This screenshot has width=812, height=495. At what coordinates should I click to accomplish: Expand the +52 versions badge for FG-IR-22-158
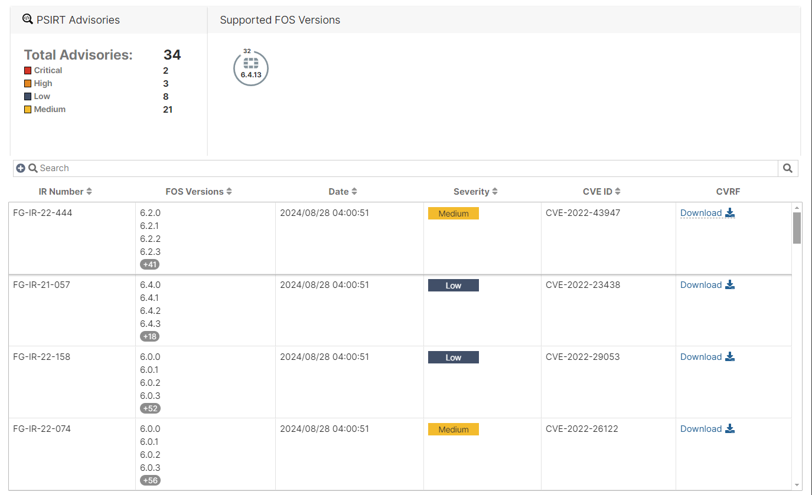click(149, 408)
